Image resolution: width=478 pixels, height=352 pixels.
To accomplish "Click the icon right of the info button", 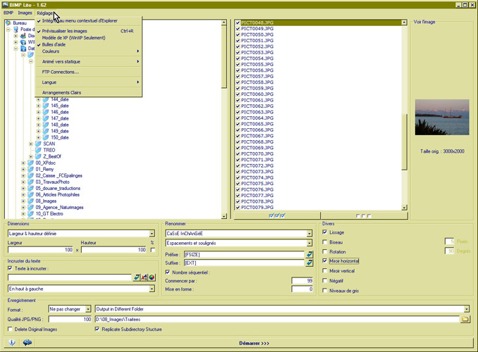I will [x=27, y=343].
